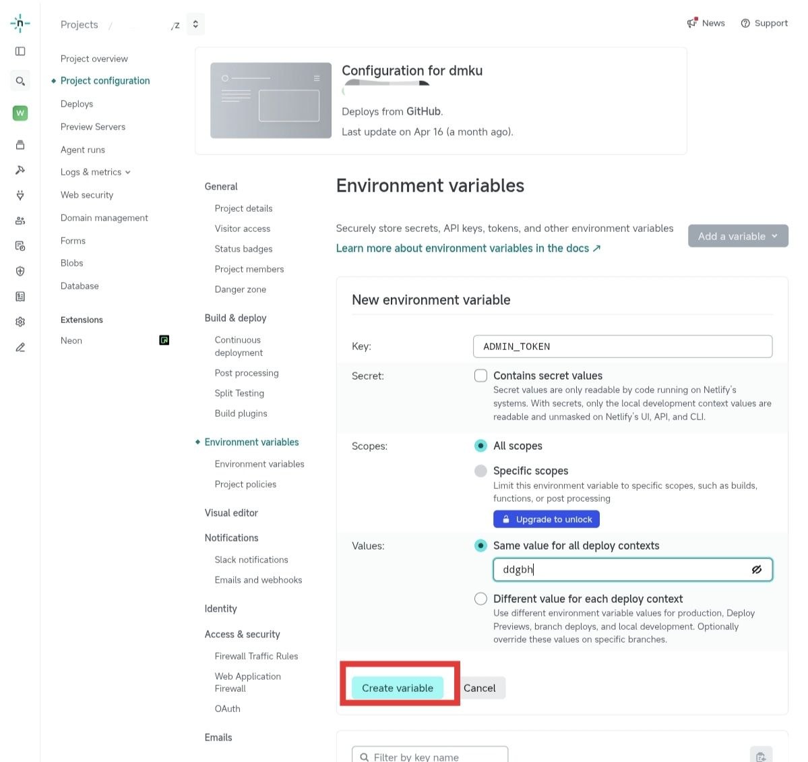Screen dimensions: 808x762
Task: Check Contains secret values checkbox
Action: point(480,376)
